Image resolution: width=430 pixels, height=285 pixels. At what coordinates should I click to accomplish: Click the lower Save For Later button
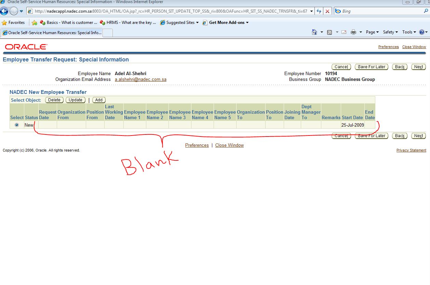click(x=372, y=136)
